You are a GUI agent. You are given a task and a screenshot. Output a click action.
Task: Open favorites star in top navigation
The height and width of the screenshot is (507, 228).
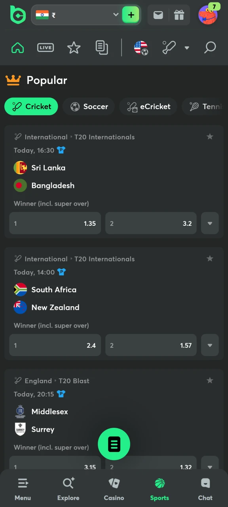tap(74, 48)
